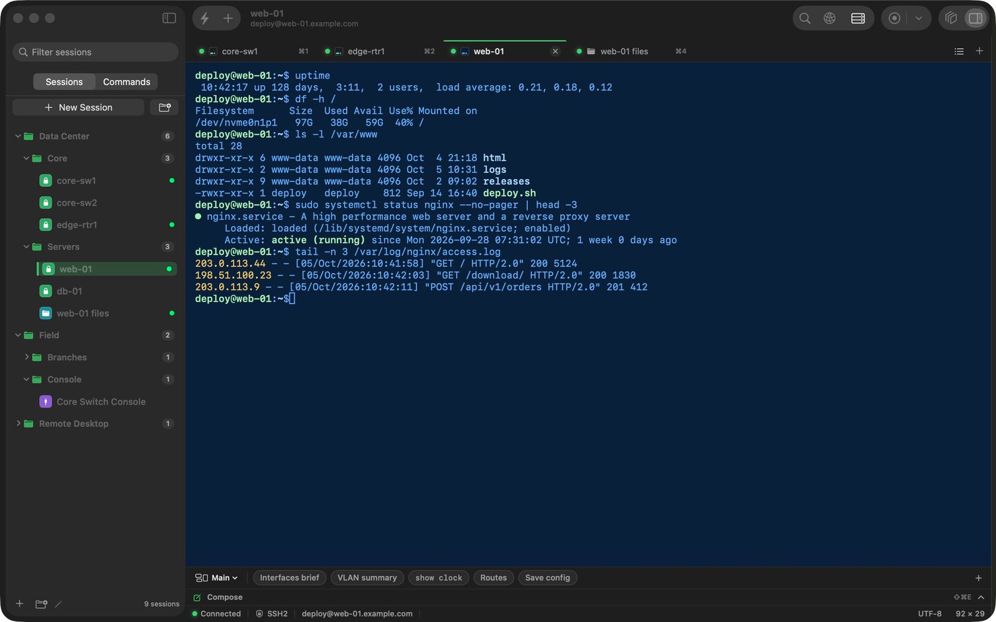Open the search magnifier in the toolbar
Image resolution: width=996 pixels, height=622 pixels.
click(x=805, y=18)
